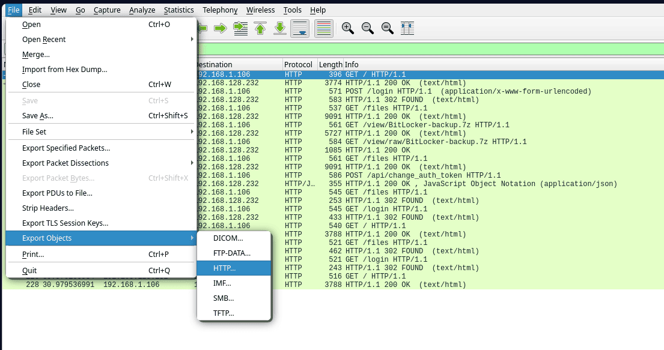The height and width of the screenshot is (350, 664).
Task: Click SMB... in export objects list
Action: [224, 298]
